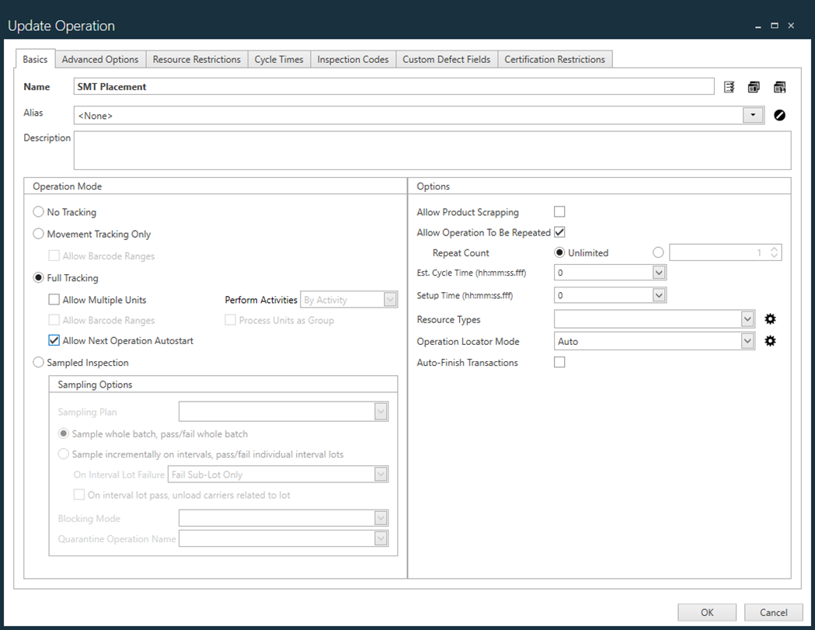Confirm changes with the OK button
Viewport: 815px width, 630px height.
coord(706,612)
